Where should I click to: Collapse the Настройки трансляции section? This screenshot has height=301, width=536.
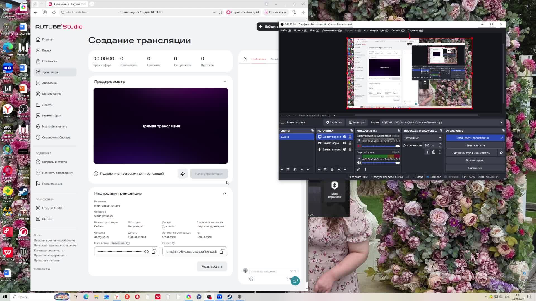pyautogui.click(x=225, y=193)
